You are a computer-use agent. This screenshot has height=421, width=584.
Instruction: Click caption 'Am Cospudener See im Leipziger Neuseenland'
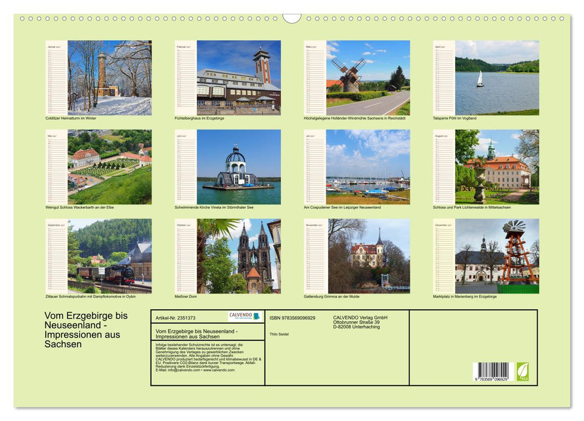(342, 207)
